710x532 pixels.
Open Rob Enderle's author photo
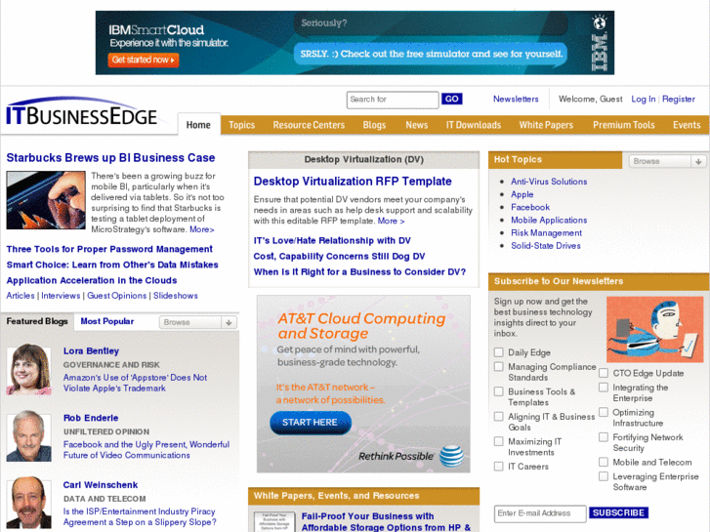point(28,436)
